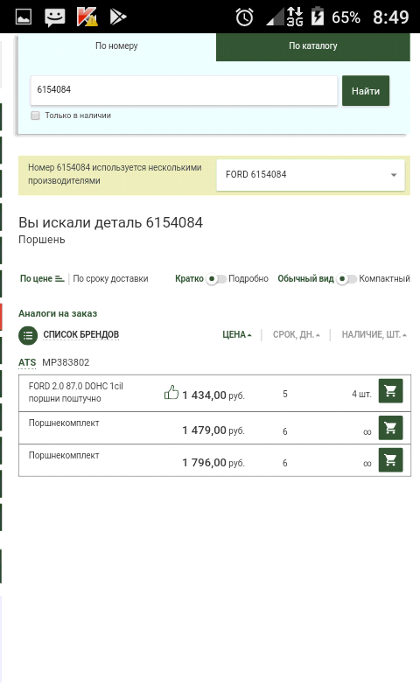Select sorting «По сроку доставки»
This screenshot has width=420, height=700.
coord(110,278)
